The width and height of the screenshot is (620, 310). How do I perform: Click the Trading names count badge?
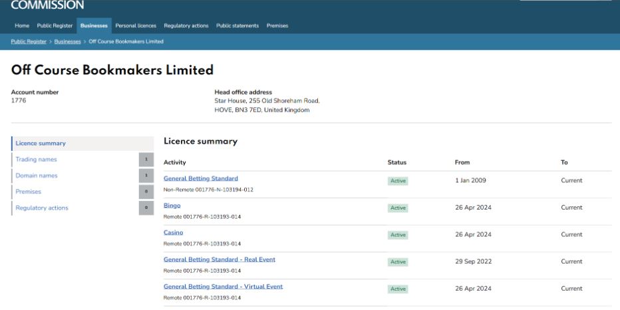click(146, 160)
